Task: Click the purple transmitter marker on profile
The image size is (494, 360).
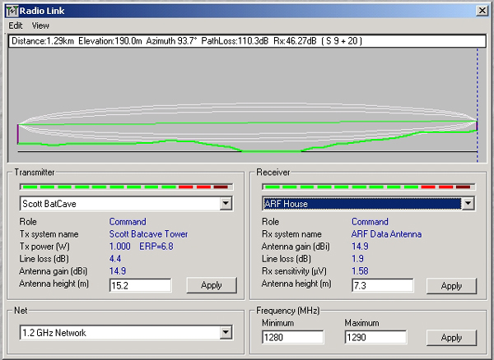Action: point(18,134)
